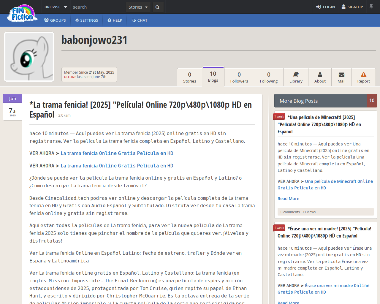Click the Sign Up button
Image resolution: width=380 pixels, height=304 pixels.
click(352, 7)
